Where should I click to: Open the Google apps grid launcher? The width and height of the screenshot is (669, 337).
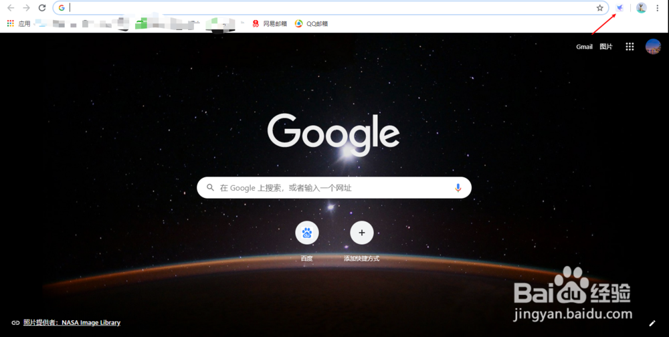[x=630, y=47]
